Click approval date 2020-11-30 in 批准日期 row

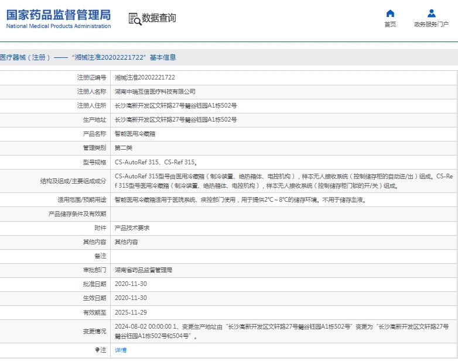coord(131,284)
